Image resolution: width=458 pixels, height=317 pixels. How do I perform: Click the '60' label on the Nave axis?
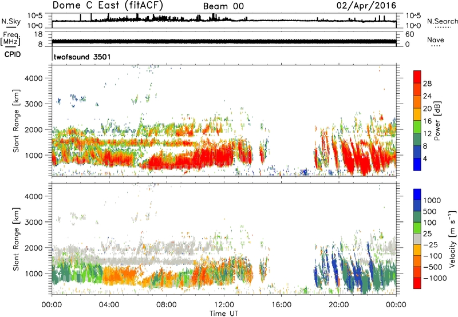pos(409,34)
